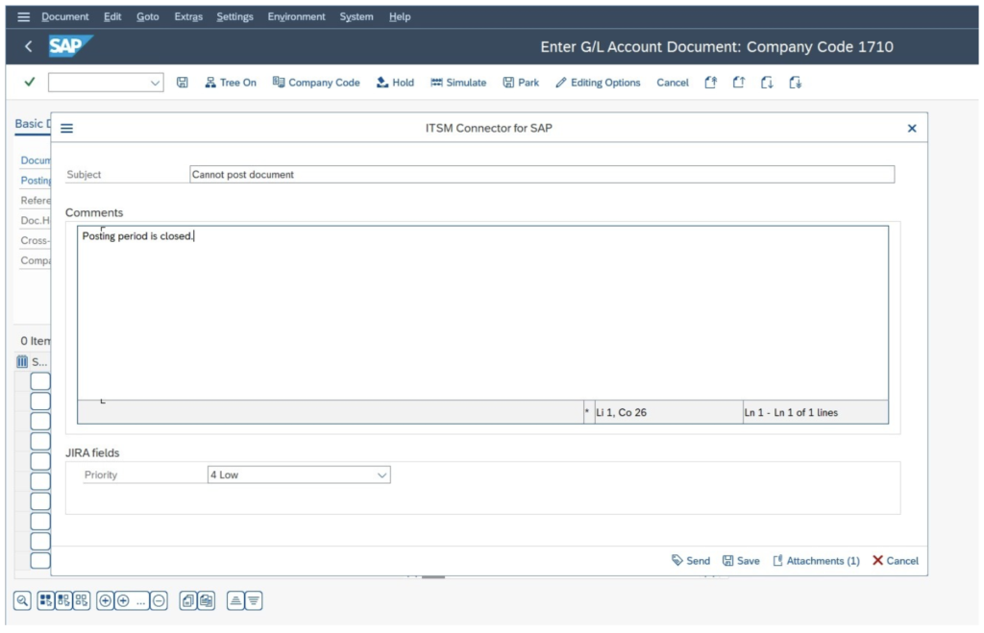Click the copy row icon
This screenshot has width=984, height=633.
187,600
